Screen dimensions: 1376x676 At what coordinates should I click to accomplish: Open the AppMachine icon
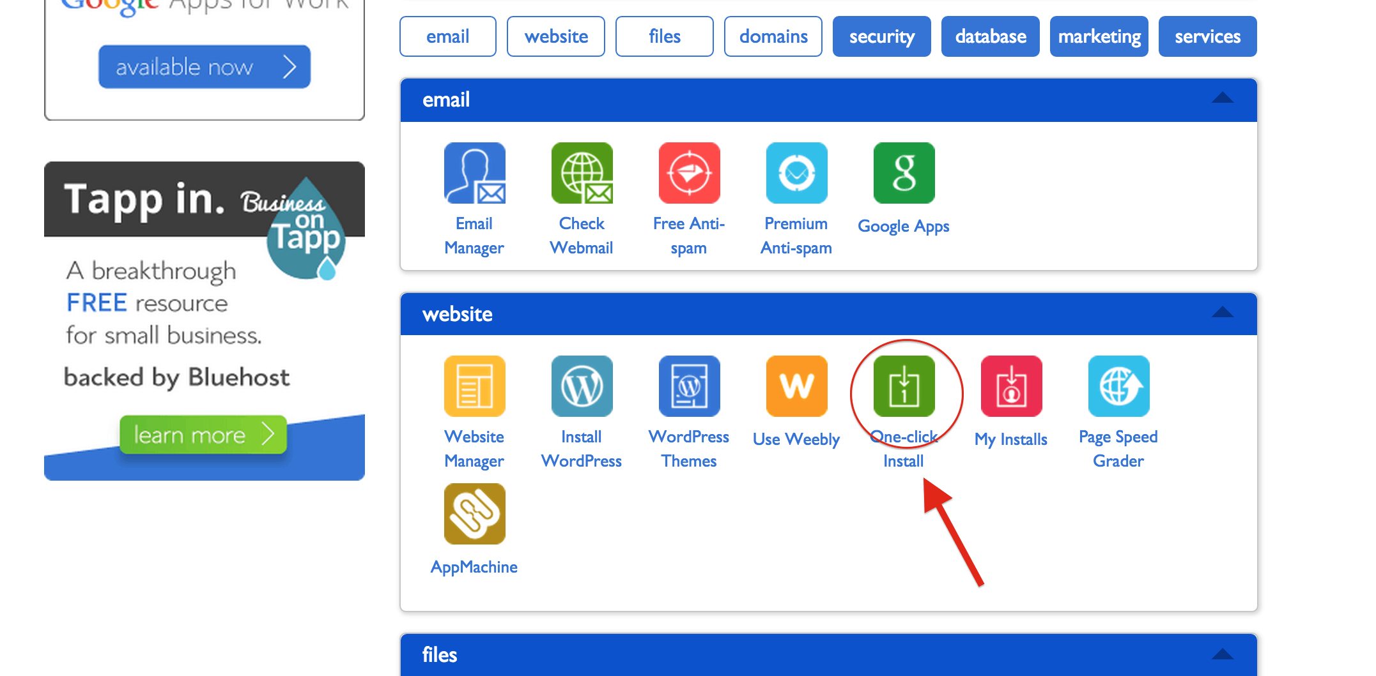474,514
